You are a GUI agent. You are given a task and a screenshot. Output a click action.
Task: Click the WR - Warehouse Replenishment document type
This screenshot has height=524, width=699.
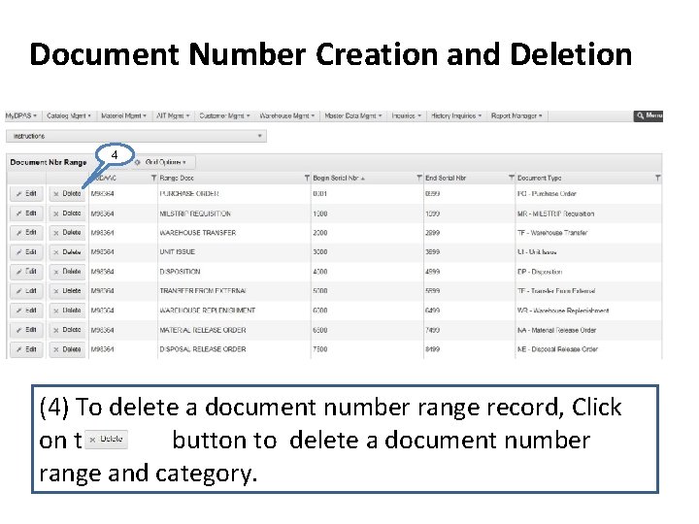(x=563, y=311)
